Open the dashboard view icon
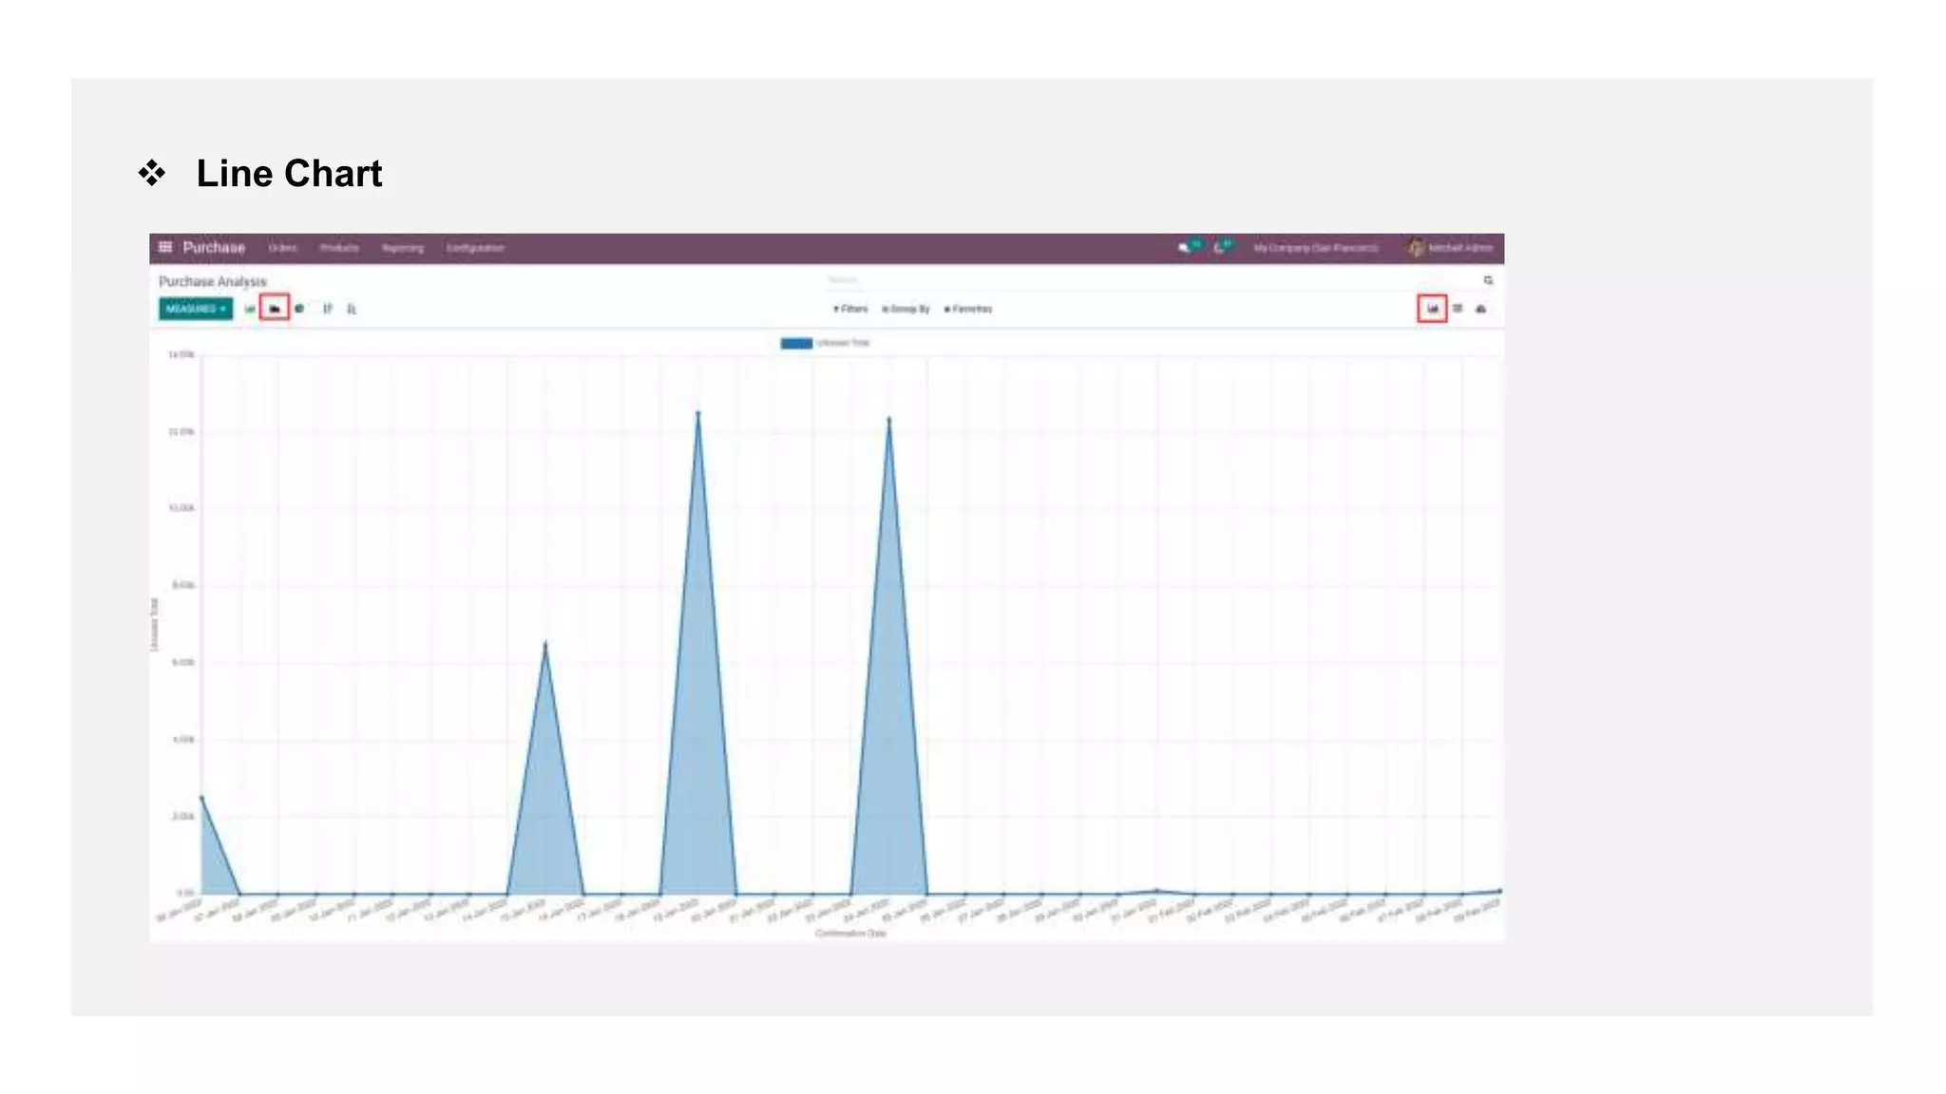 (x=1481, y=309)
